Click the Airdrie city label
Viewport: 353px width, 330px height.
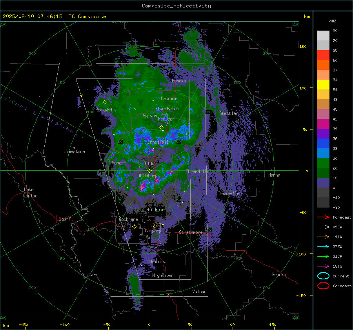tap(155, 210)
